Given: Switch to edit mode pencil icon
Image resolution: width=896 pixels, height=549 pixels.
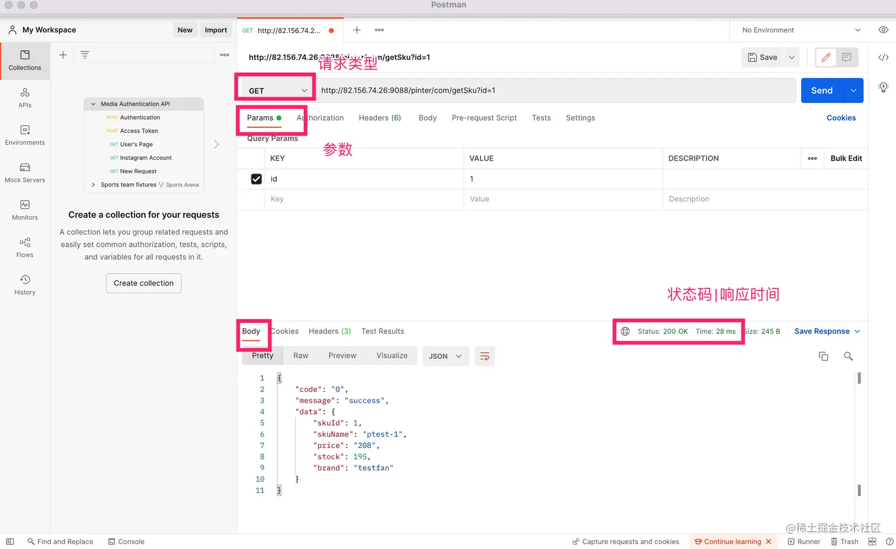Looking at the screenshot, I should [x=825, y=57].
